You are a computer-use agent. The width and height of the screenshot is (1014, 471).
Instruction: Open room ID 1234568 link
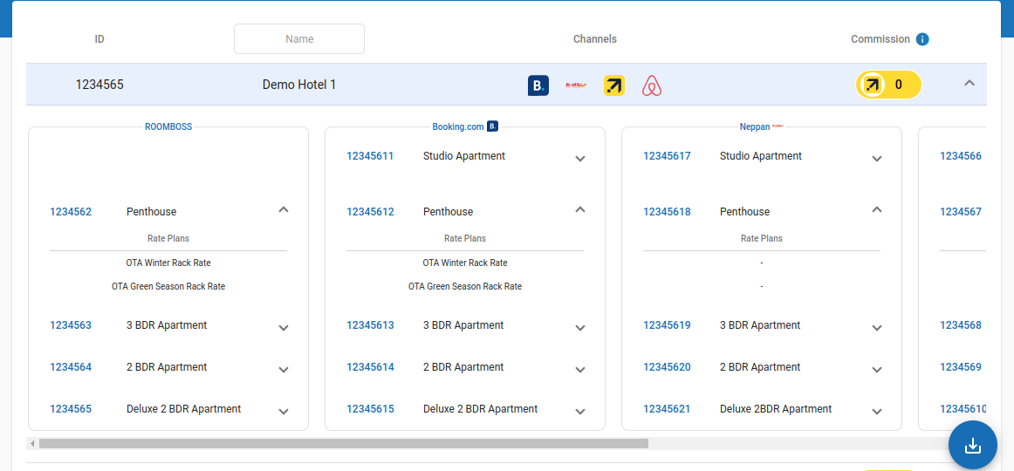point(960,325)
